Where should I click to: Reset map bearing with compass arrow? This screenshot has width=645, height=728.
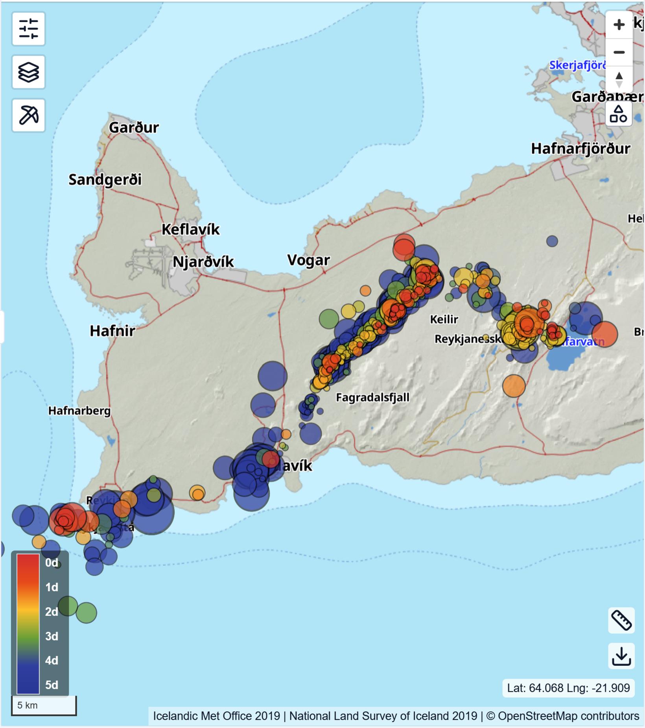pos(619,79)
